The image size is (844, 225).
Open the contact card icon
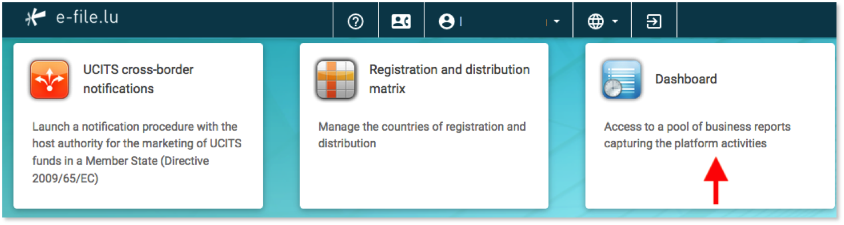point(401,22)
